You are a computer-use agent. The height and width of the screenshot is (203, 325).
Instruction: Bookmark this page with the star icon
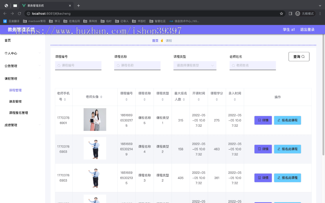pos(281,13)
